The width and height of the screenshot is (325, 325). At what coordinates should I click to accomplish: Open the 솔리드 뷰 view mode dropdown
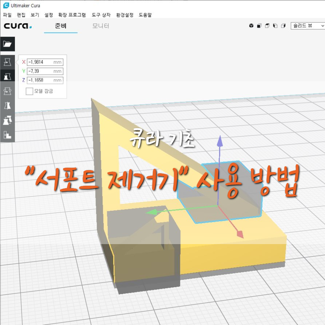[308, 26]
